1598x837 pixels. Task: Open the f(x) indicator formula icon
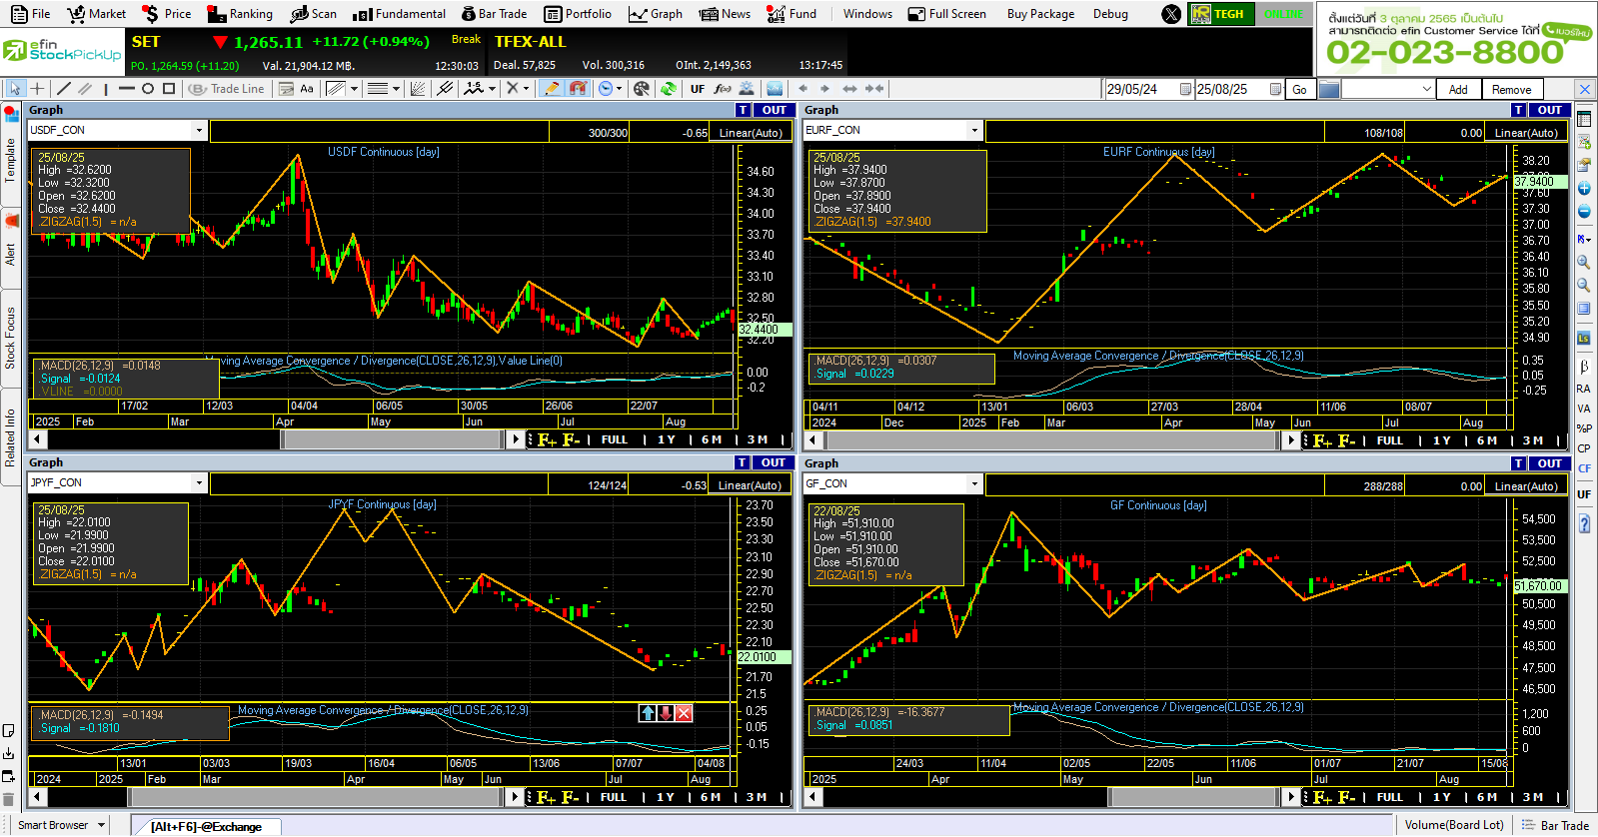(723, 89)
